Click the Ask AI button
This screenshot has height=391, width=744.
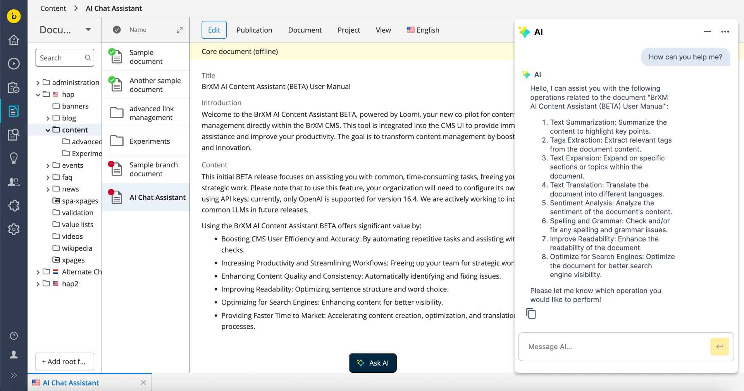pos(373,363)
